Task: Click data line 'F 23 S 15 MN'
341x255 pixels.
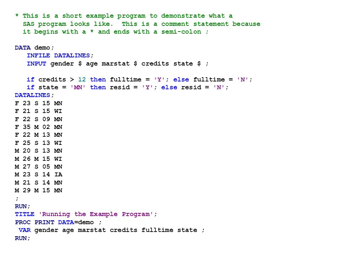Action: pos(38,103)
